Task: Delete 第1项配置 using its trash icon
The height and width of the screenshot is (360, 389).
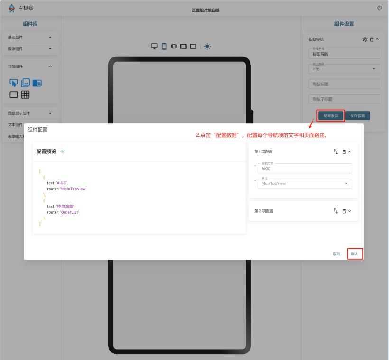Action: (x=344, y=152)
